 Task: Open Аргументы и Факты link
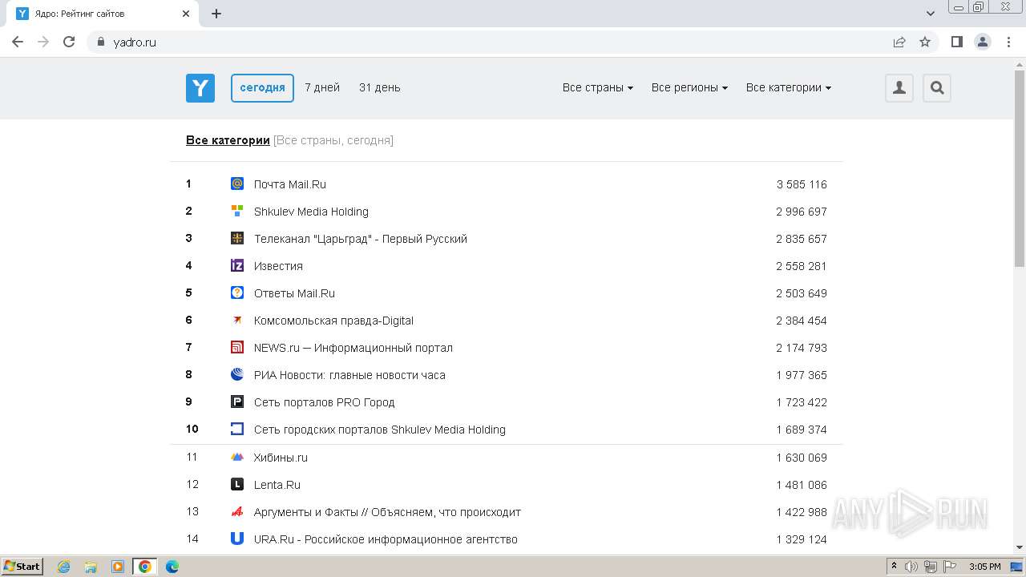pyautogui.click(x=387, y=512)
